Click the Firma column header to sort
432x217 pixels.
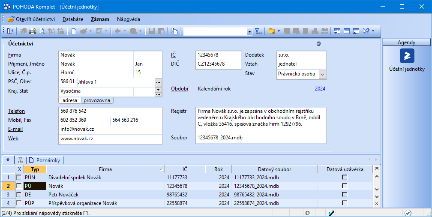[x=105, y=169]
